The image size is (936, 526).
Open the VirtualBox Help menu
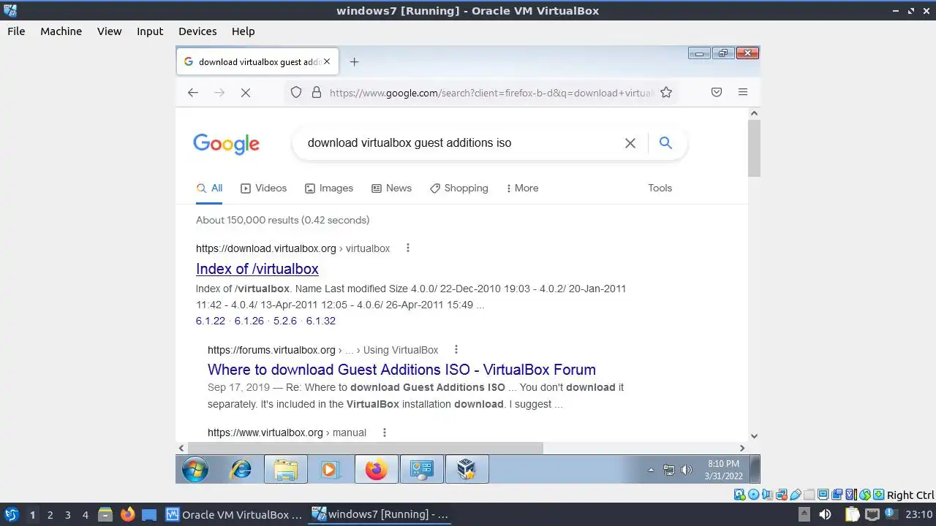[x=243, y=31]
